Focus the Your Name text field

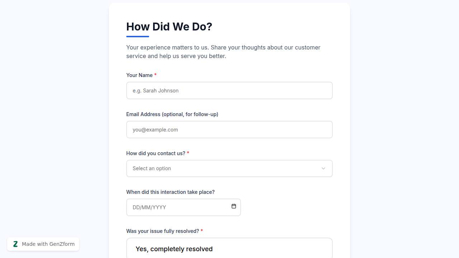[x=229, y=90]
